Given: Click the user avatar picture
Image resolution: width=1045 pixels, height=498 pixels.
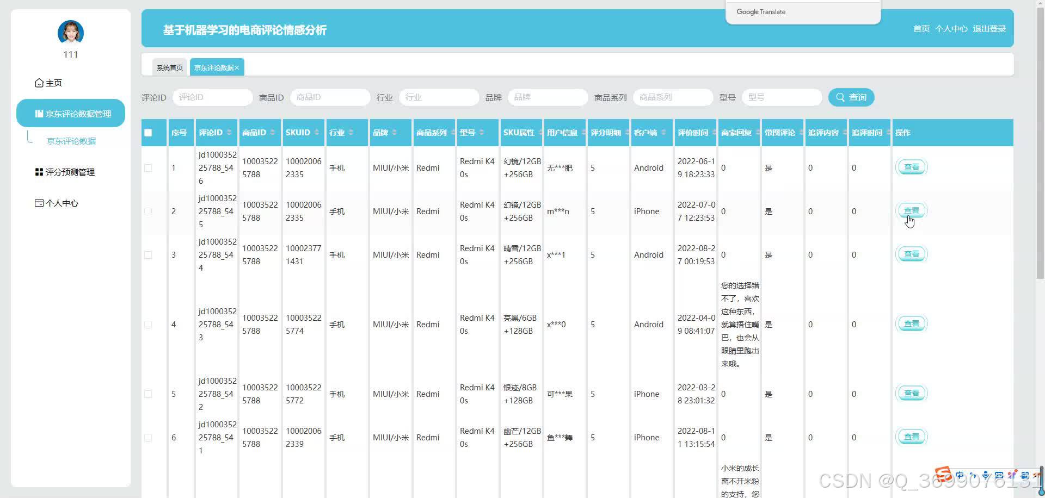Looking at the screenshot, I should [71, 33].
